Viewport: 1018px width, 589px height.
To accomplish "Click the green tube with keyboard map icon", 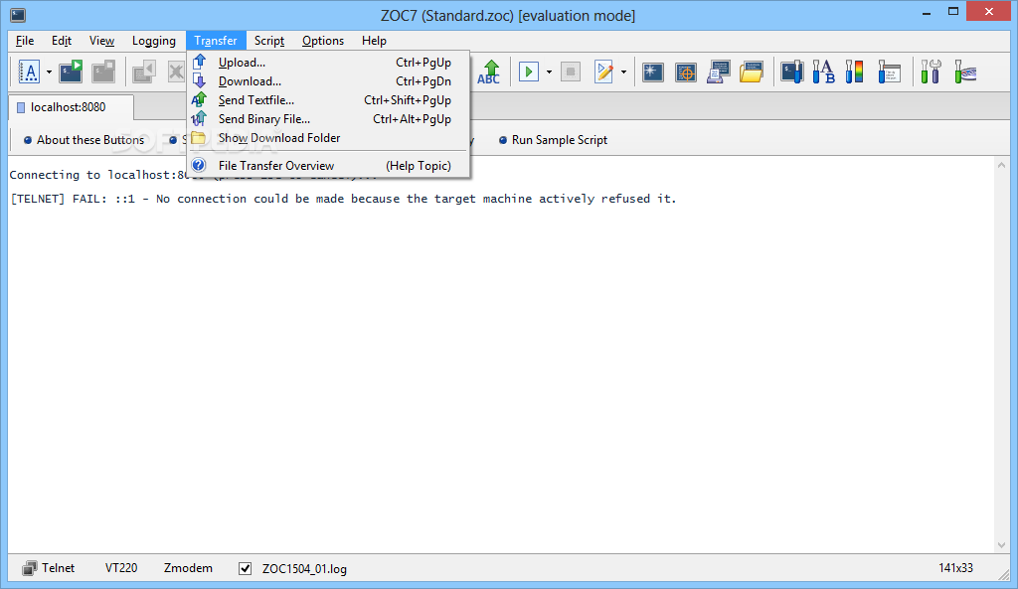I will [964, 72].
